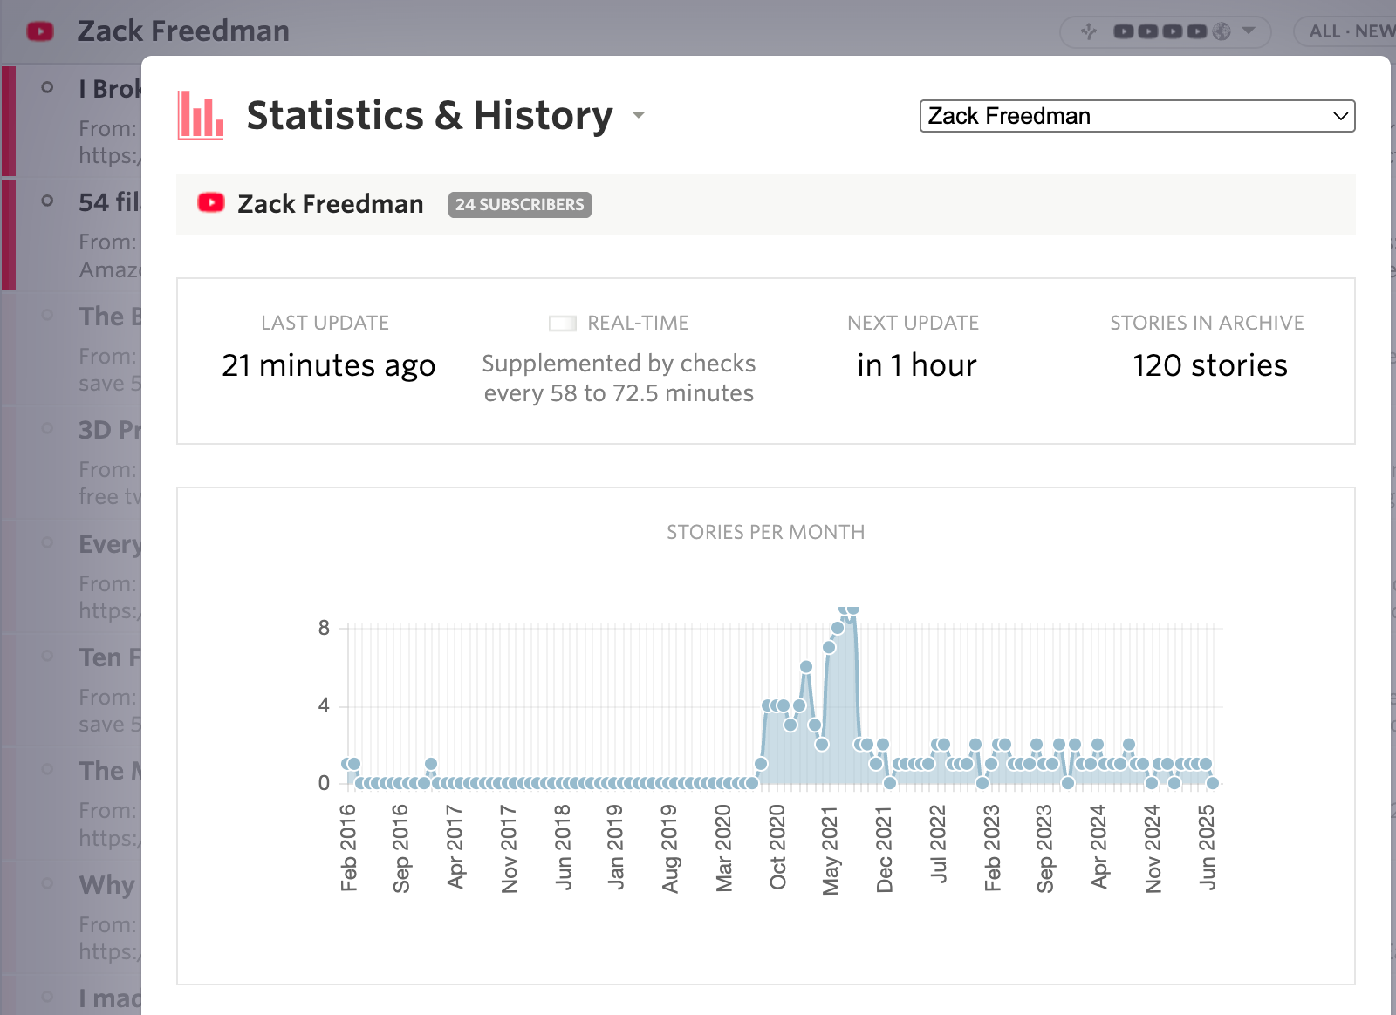
Task: Click the REAL-TIME indicator icon
Action: [x=563, y=324]
